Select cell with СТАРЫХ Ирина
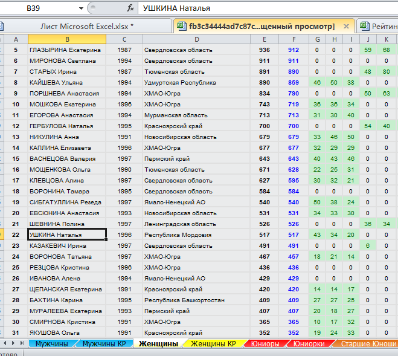The width and height of the screenshot is (398, 356). click(67, 72)
